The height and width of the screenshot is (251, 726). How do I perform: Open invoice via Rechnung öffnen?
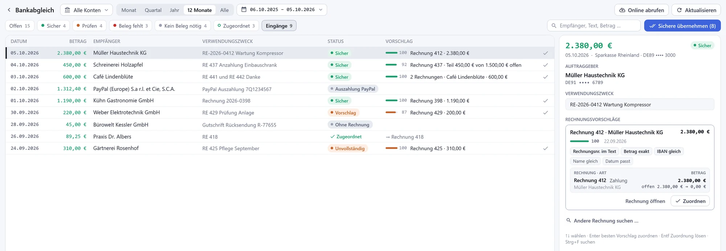tap(645, 201)
